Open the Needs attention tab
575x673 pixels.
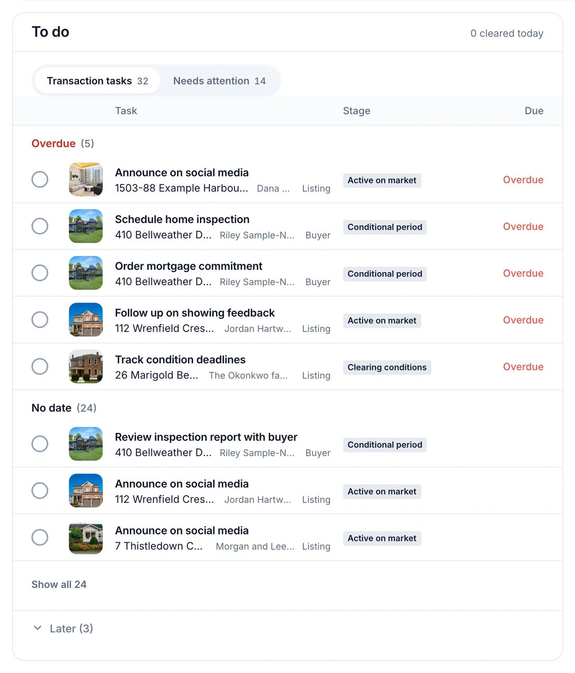pyautogui.click(x=219, y=81)
